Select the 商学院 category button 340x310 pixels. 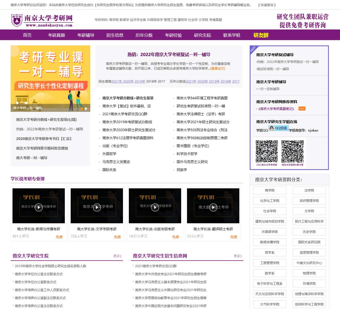coord(270,190)
